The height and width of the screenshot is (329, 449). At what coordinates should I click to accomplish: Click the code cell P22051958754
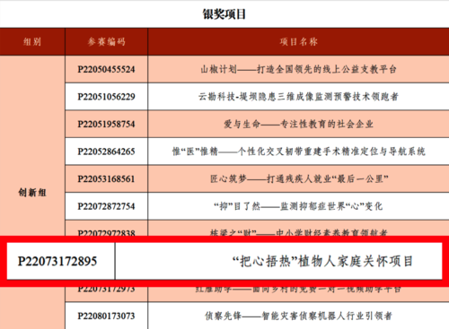106,124
